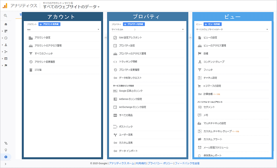The image size is (277, 168).
Task: Go to Home via house icon
Action: tap(6, 24)
